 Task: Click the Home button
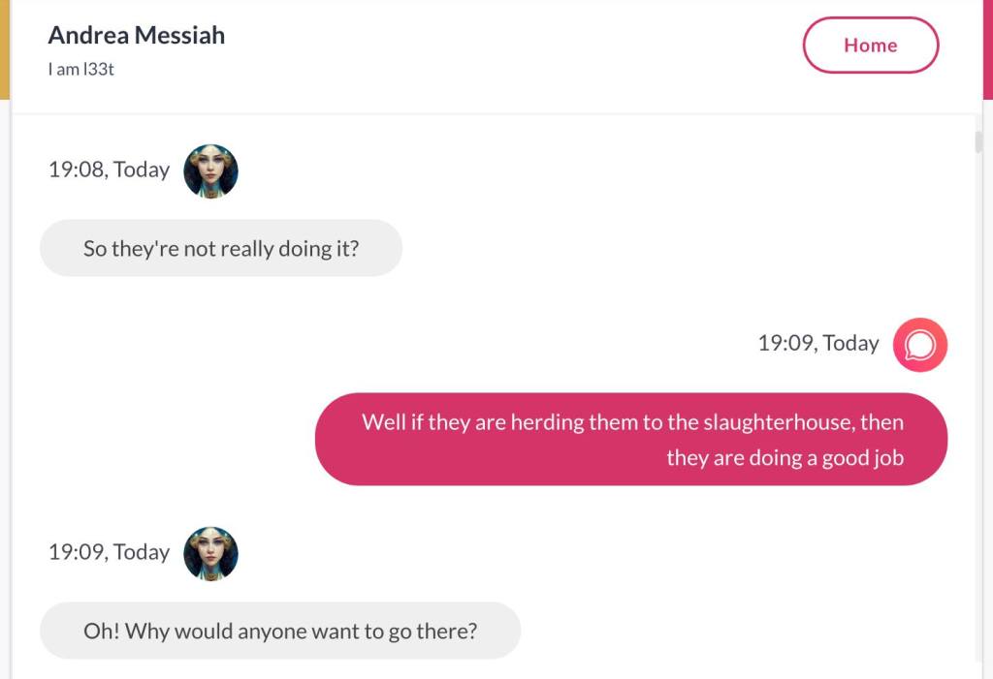point(870,46)
